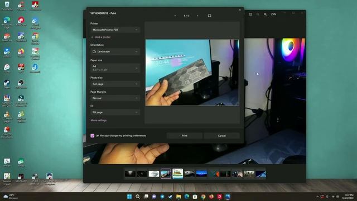Select the Recycle Bin desktop icon
This screenshot has width=357, height=201.
click(x=7, y=6)
